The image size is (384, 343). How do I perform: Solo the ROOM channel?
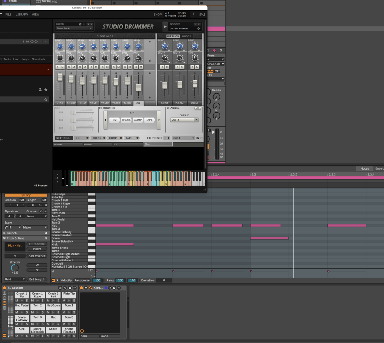click(177, 67)
